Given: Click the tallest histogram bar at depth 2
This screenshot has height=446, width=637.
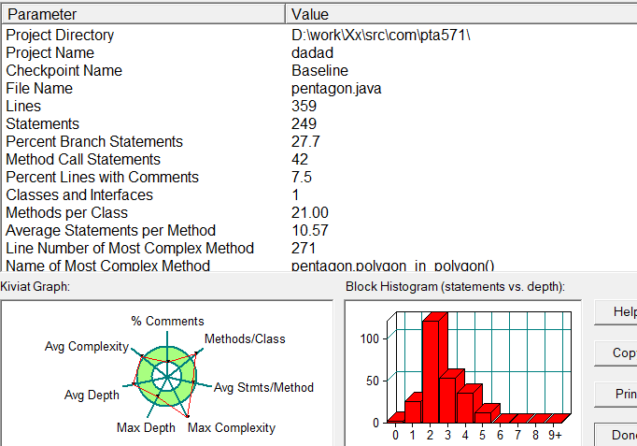Looking at the screenshot, I should coord(431,371).
